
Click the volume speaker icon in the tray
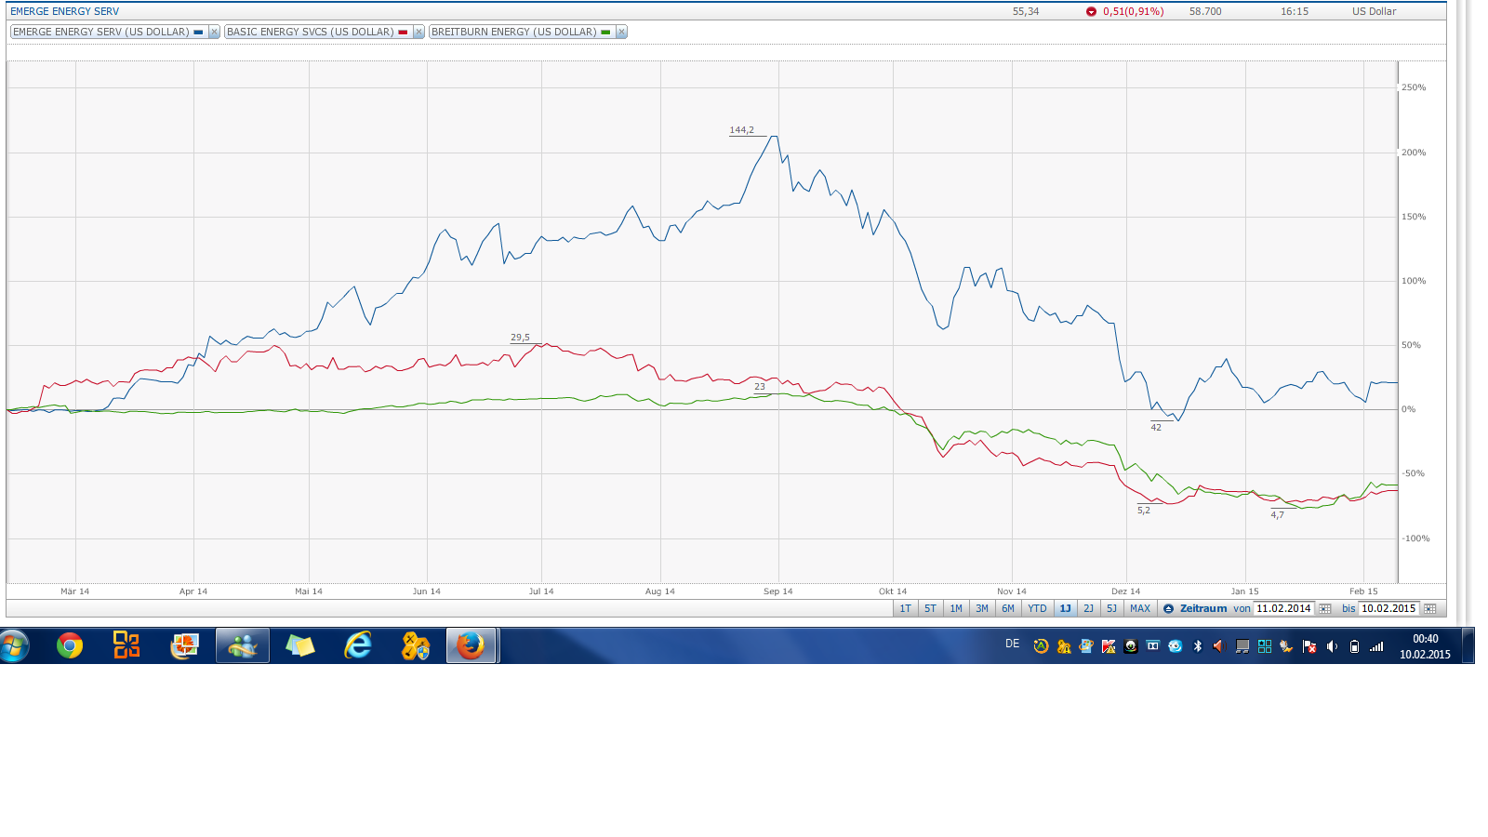coord(1332,645)
